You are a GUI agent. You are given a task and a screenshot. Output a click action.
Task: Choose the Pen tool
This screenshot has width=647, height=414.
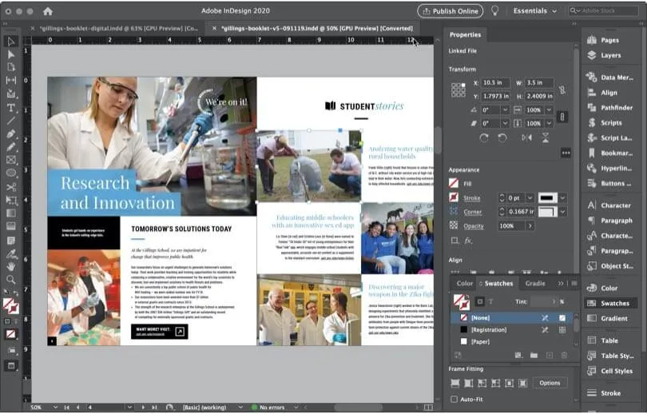pos(11,133)
